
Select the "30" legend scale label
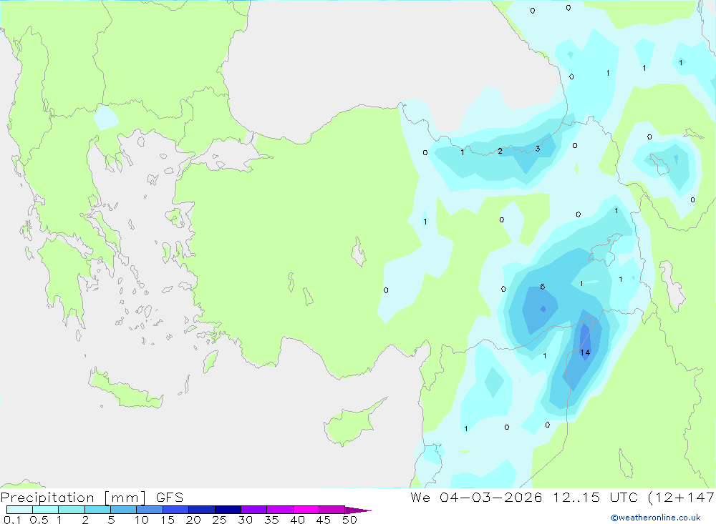[245, 520]
